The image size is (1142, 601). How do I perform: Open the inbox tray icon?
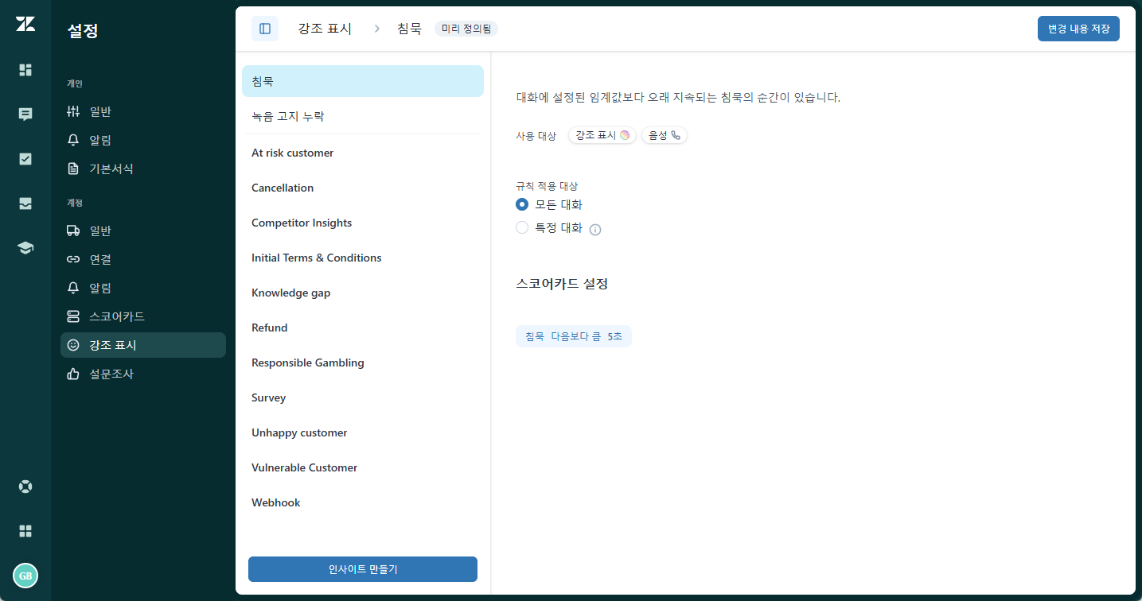(25, 204)
